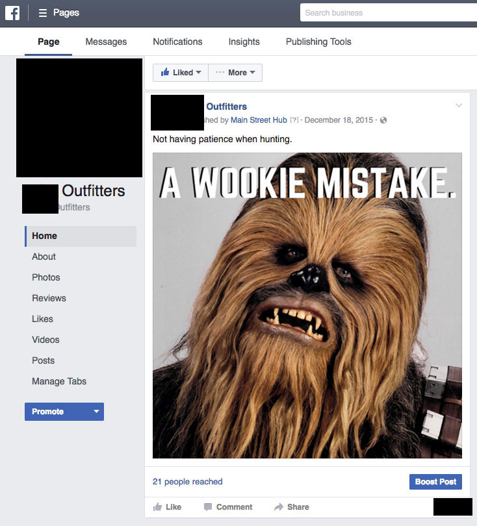Select About in the sidebar
Viewport: 477px width, 526px height.
44,257
